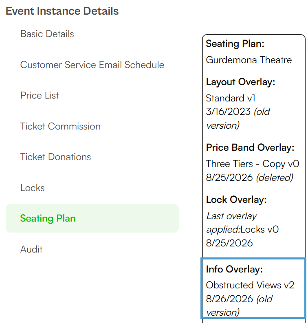Open the Audit section
Screen dimensions: 308x323
pos(31,249)
